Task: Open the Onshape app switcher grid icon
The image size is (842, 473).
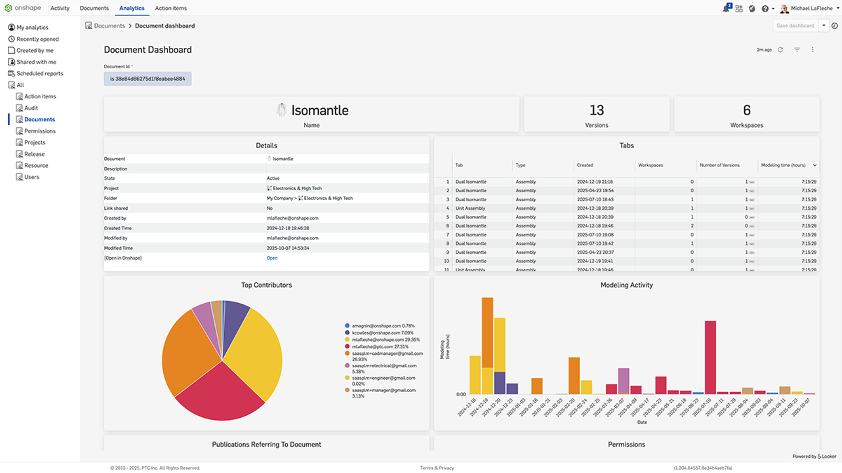Action: (739, 8)
